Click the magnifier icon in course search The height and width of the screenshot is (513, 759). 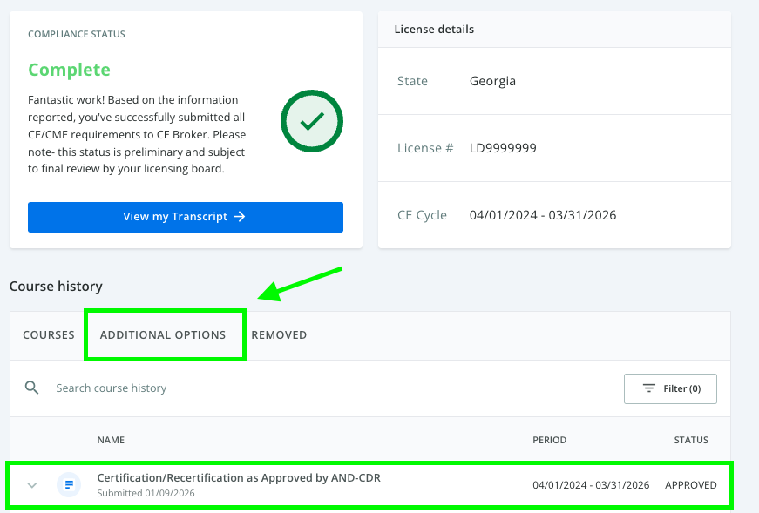pos(32,388)
